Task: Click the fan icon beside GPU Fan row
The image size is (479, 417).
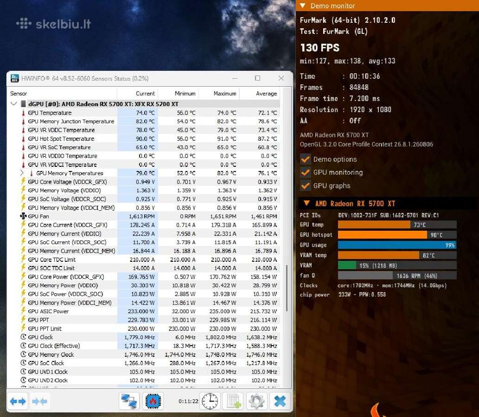Action: tap(23, 216)
